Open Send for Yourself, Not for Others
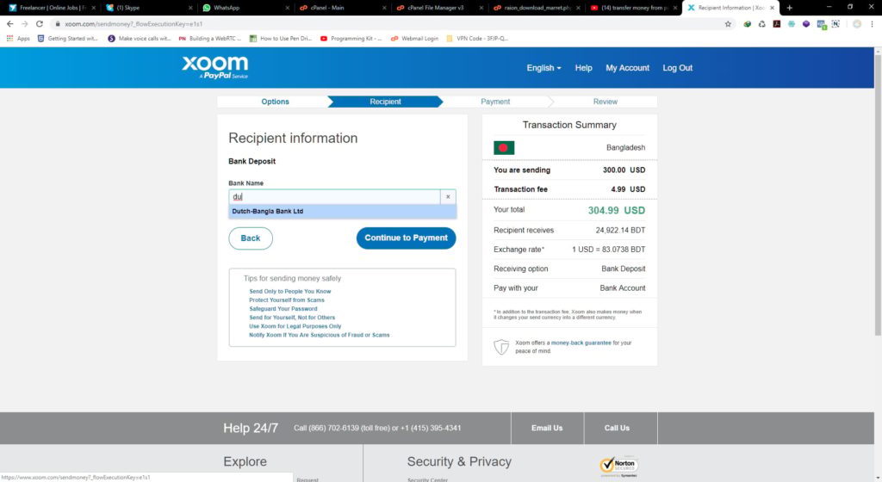 tap(292, 318)
